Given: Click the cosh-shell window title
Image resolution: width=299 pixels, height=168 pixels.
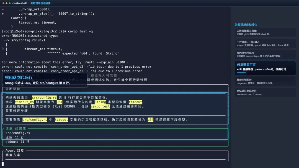Looking at the screenshot, I should click(x=19, y=3).
